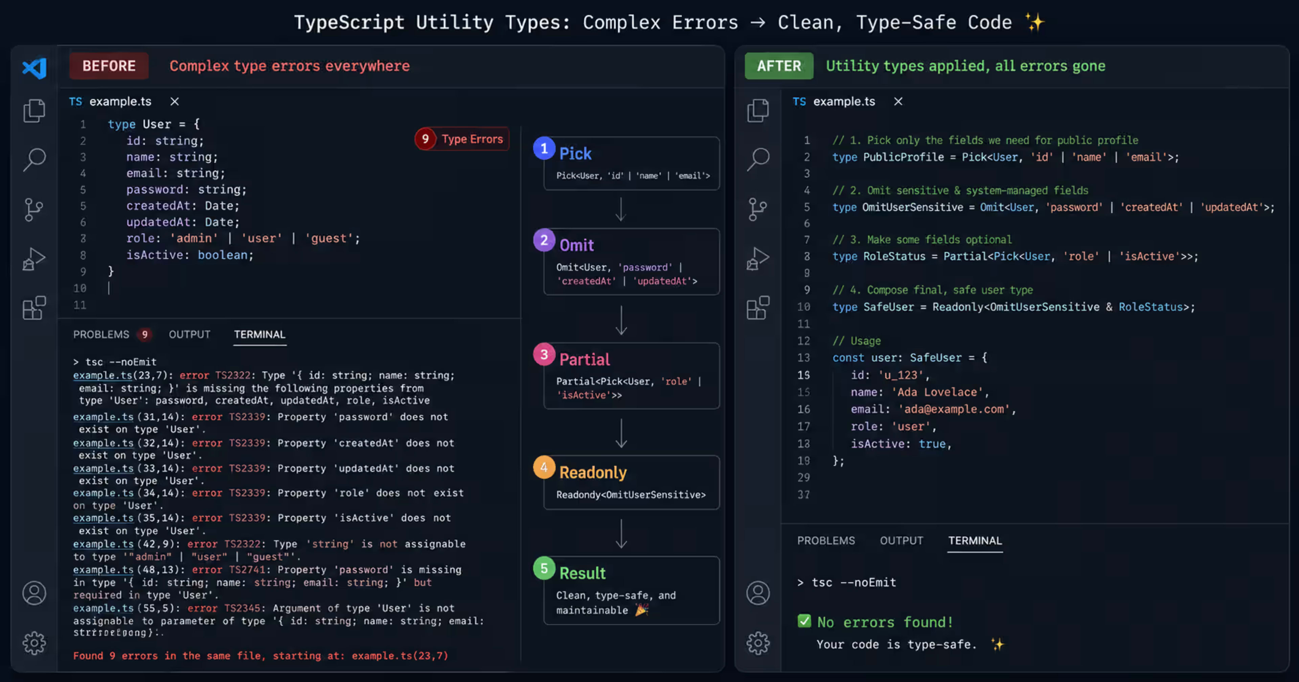The height and width of the screenshot is (682, 1299).
Task: Close example.ts tab in BEFORE window
Action: click(x=175, y=101)
